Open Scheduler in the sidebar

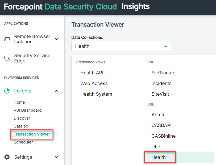click(x=23, y=142)
